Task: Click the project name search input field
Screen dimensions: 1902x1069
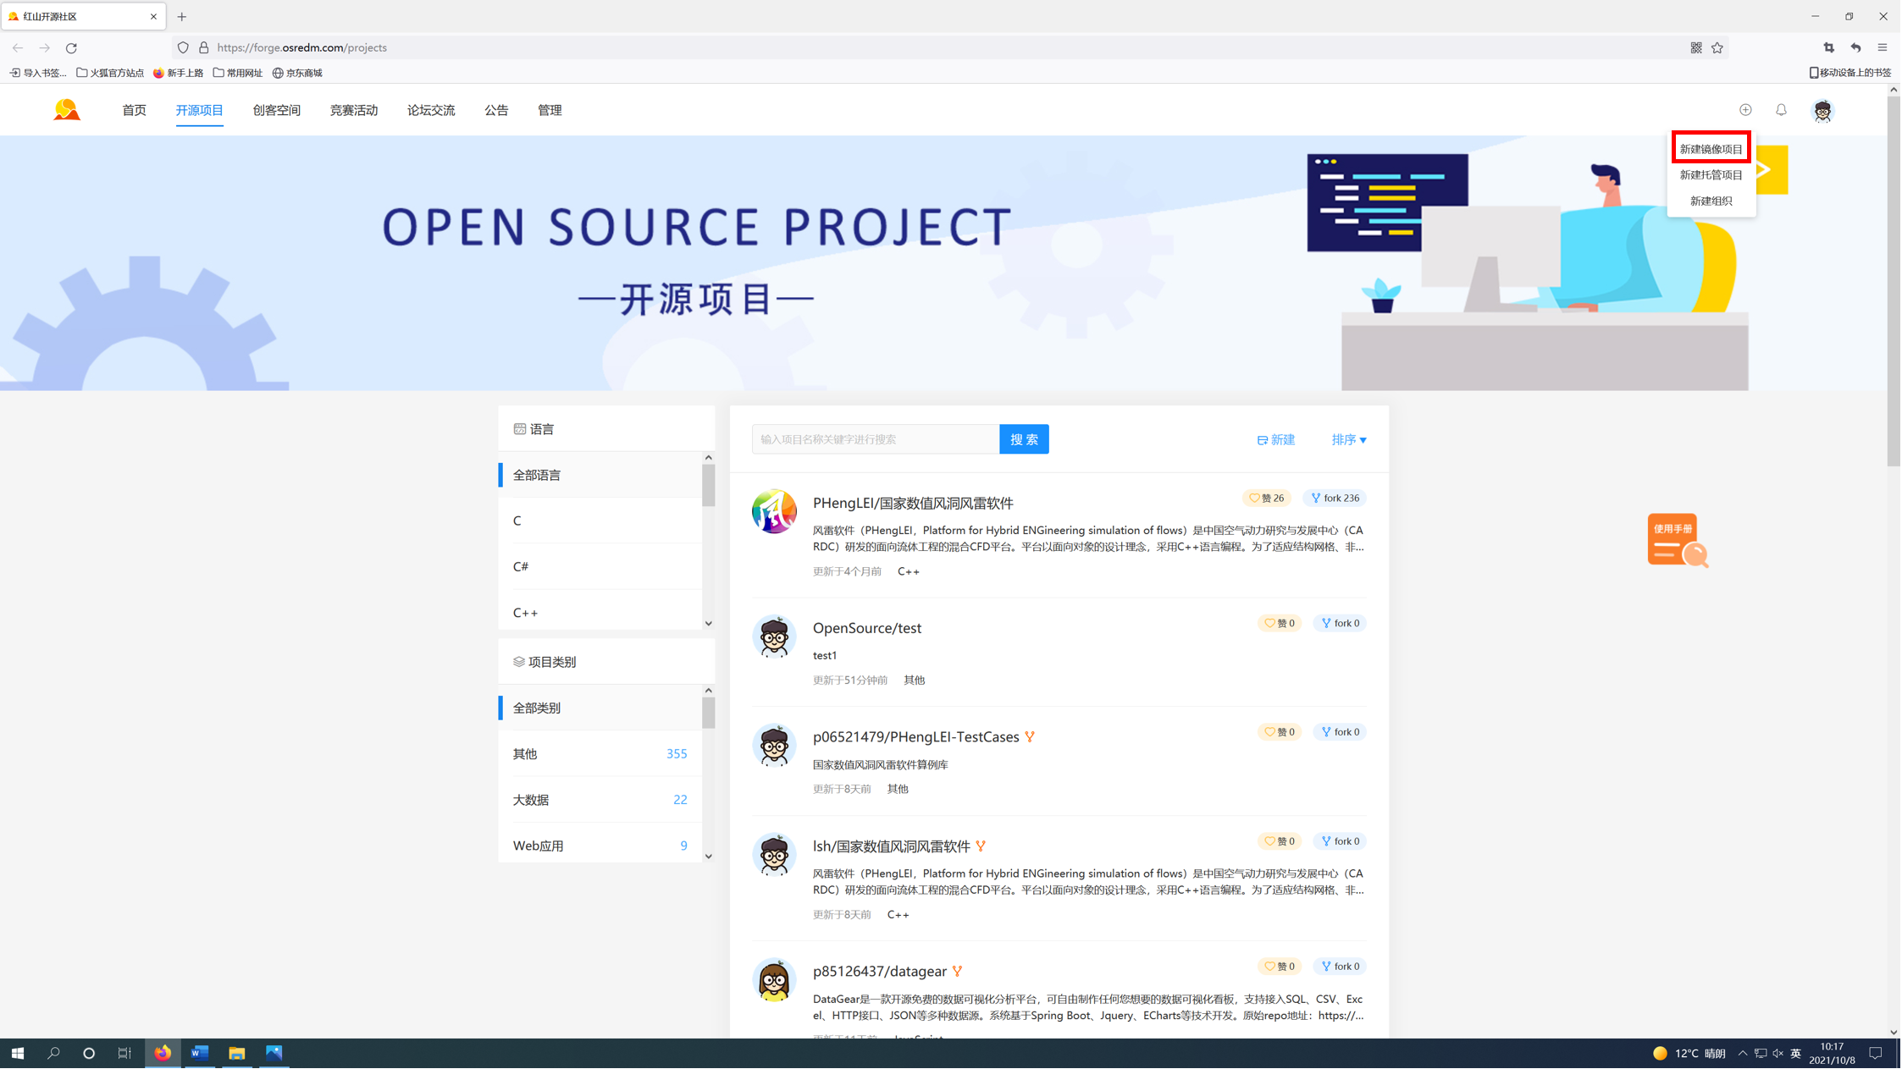Action: (876, 440)
